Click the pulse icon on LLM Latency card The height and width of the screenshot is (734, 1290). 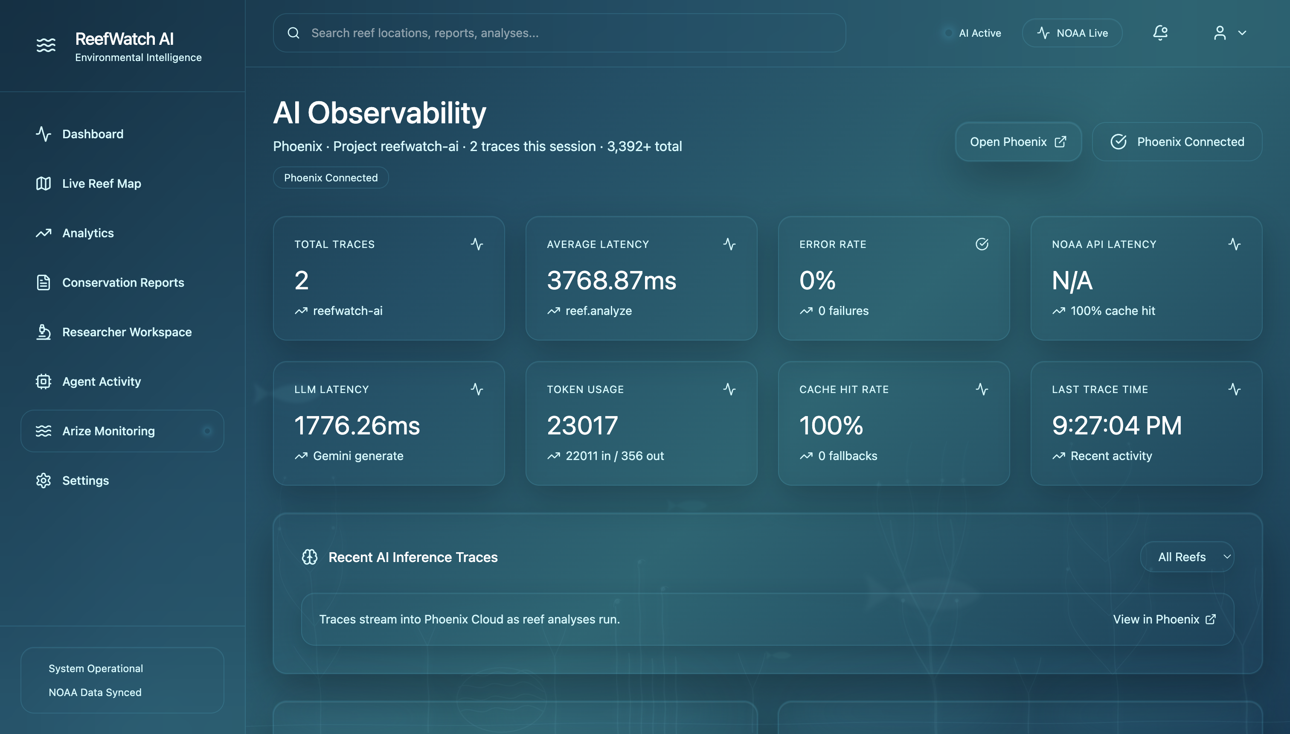[476, 389]
